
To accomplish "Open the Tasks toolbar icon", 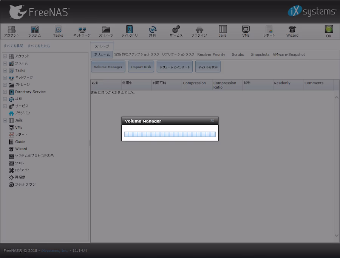I will 58,31.
